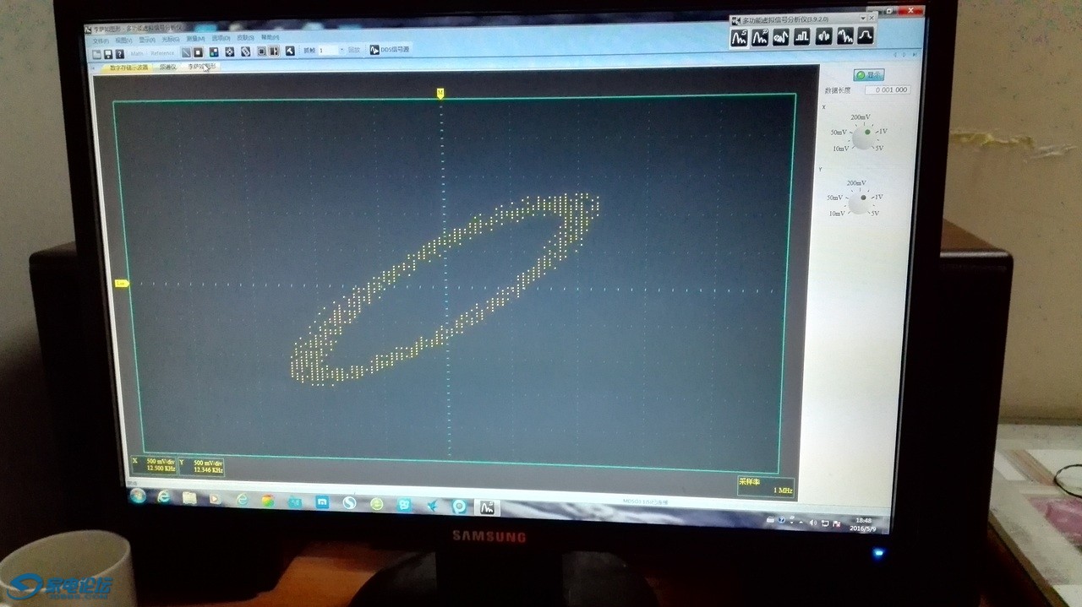
Task: Set X knob to 5V
Action: pyautogui.click(x=879, y=148)
